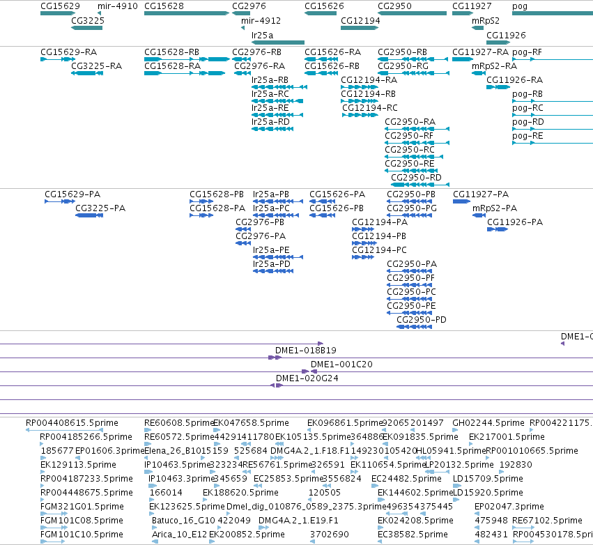Select EST RP004408615.5prime
This screenshot has height=545, width=593.
click(x=72, y=422)
